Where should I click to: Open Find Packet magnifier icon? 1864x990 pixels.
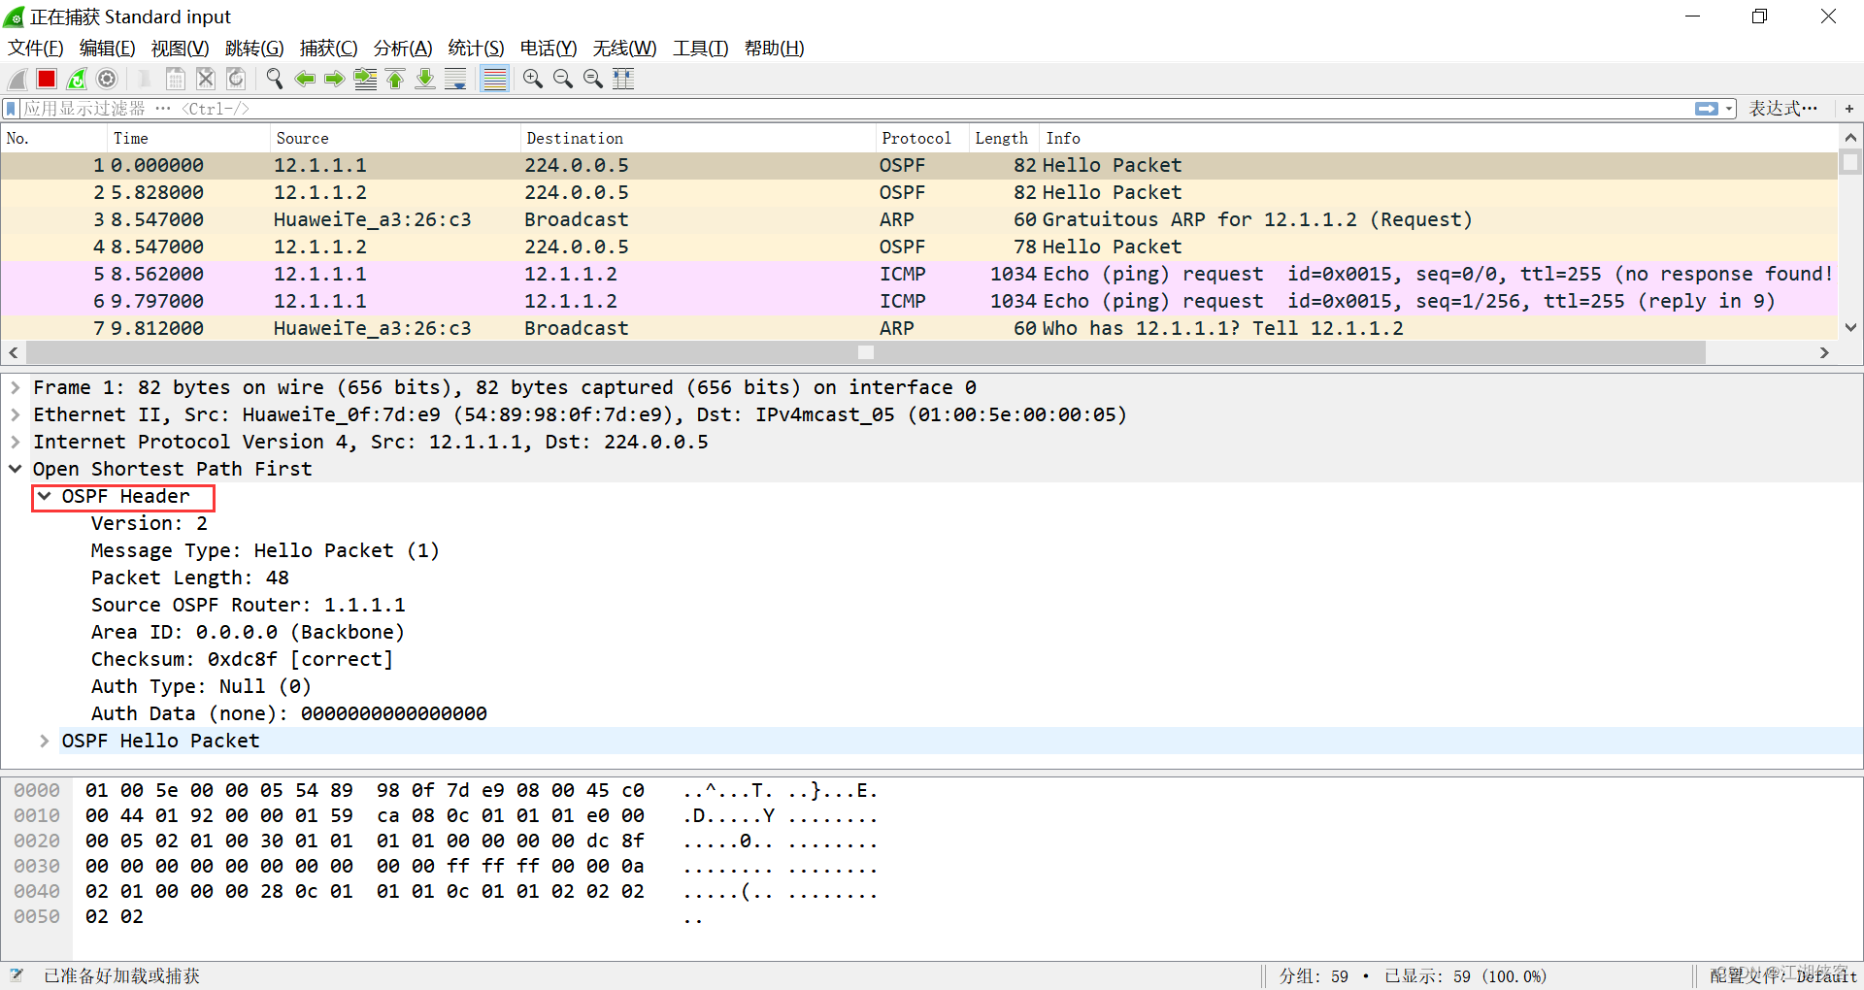point(275,80)
